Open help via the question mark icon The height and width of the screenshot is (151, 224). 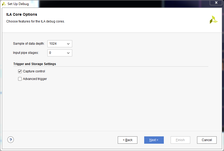[x=10, y=140]
